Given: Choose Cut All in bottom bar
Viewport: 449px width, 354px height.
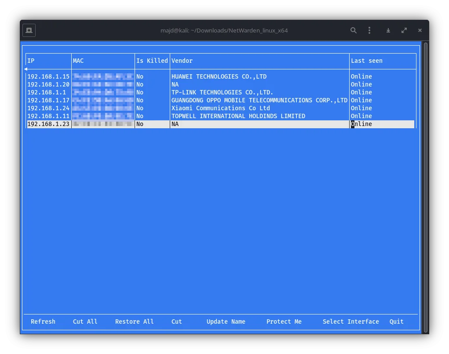Looking at the screenshot, I should (85, 321).
